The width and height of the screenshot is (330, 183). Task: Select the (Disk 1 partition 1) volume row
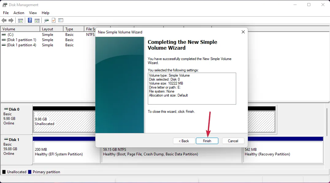click(48, 40)
